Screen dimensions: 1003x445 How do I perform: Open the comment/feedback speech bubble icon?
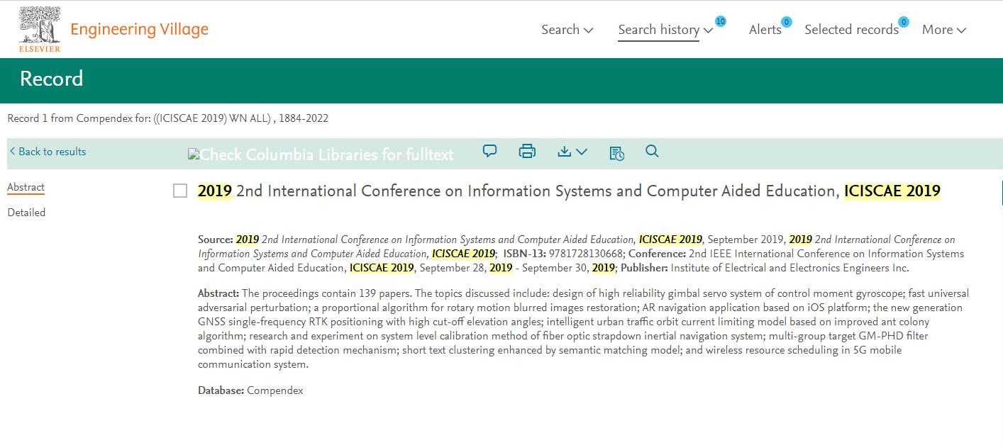[489, 151]
